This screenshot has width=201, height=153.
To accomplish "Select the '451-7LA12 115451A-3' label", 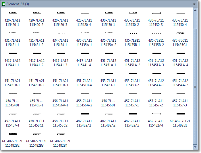I will click(156, 63).
